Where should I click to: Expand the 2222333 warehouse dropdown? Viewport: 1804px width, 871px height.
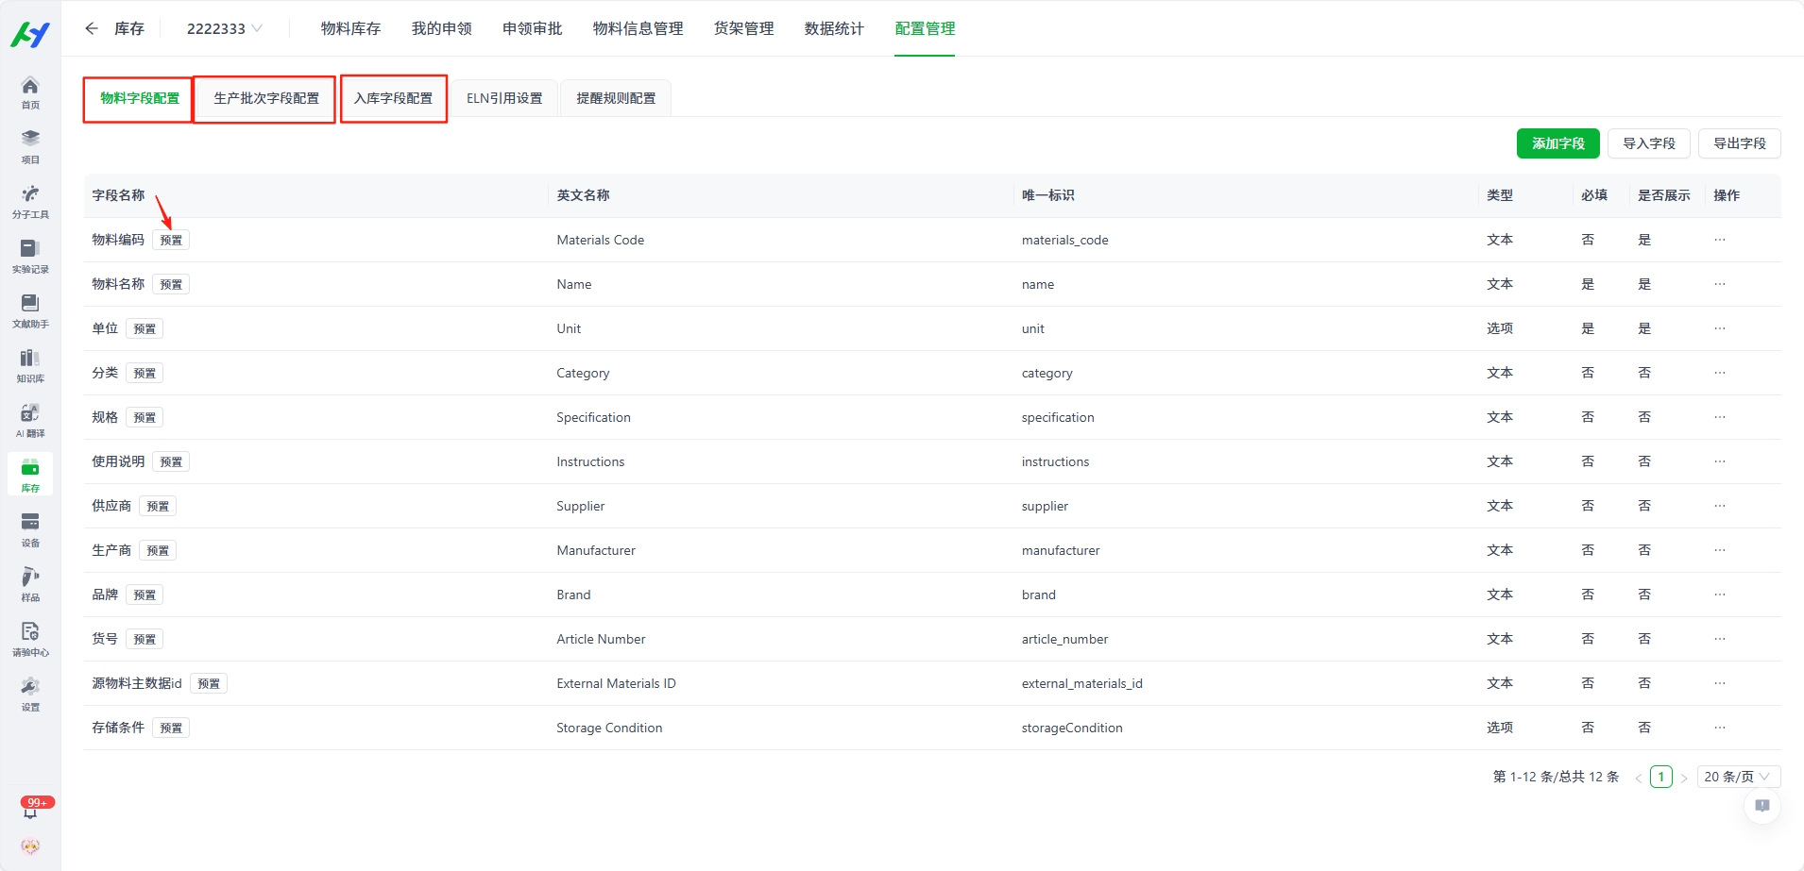[224, 28]
